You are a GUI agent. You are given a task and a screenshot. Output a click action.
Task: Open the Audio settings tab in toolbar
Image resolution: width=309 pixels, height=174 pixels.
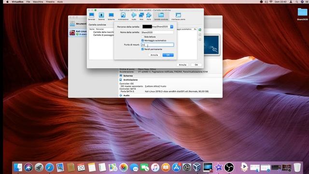pyautogui.click(x=134, y=16)
